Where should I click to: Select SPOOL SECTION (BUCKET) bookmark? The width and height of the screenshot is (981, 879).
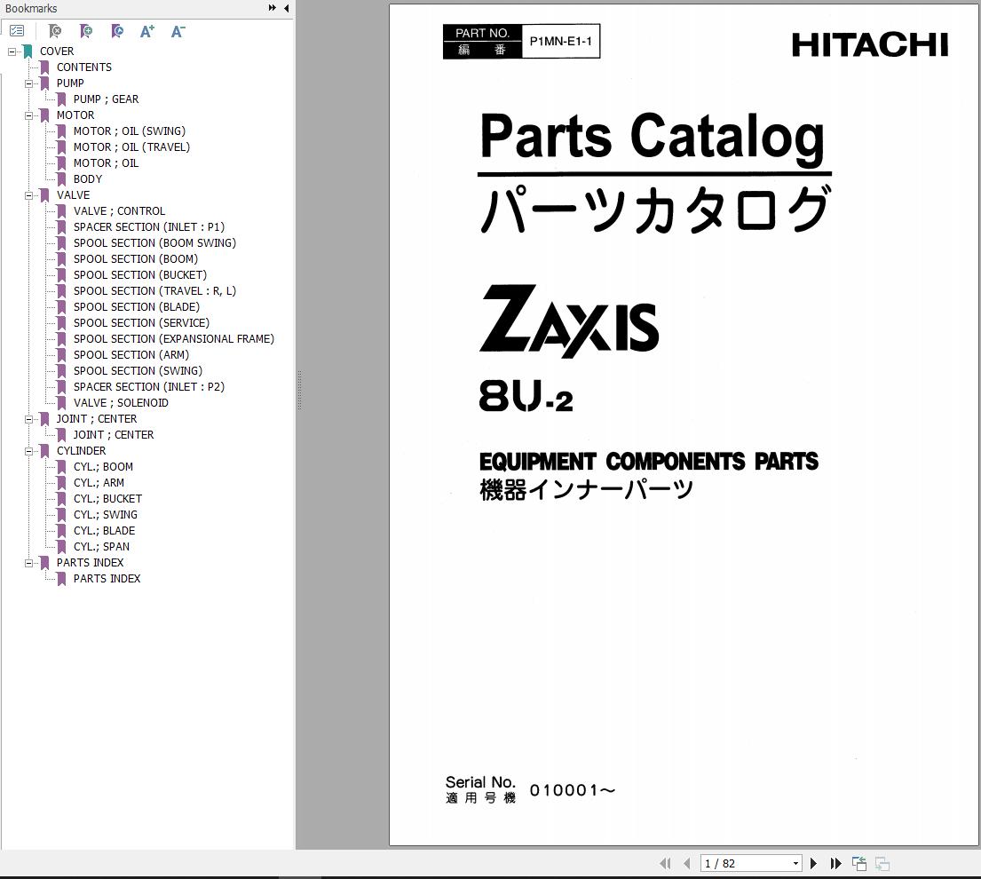coord(139,274)
